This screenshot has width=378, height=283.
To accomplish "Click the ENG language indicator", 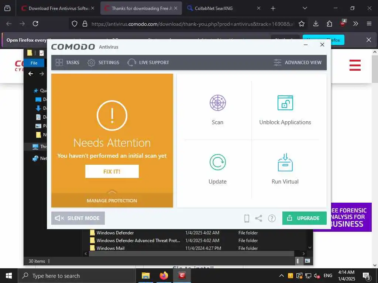I will tap(328, 276).
